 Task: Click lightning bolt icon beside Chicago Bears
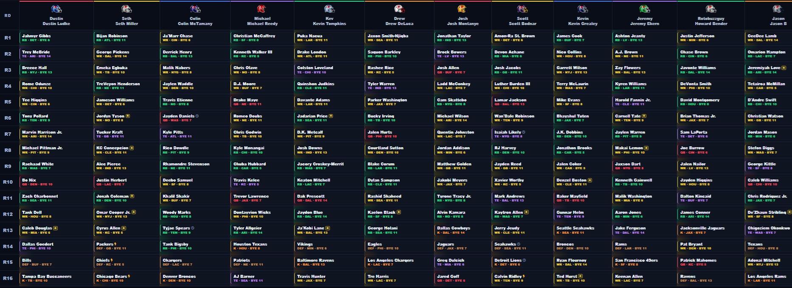(129, 277)
